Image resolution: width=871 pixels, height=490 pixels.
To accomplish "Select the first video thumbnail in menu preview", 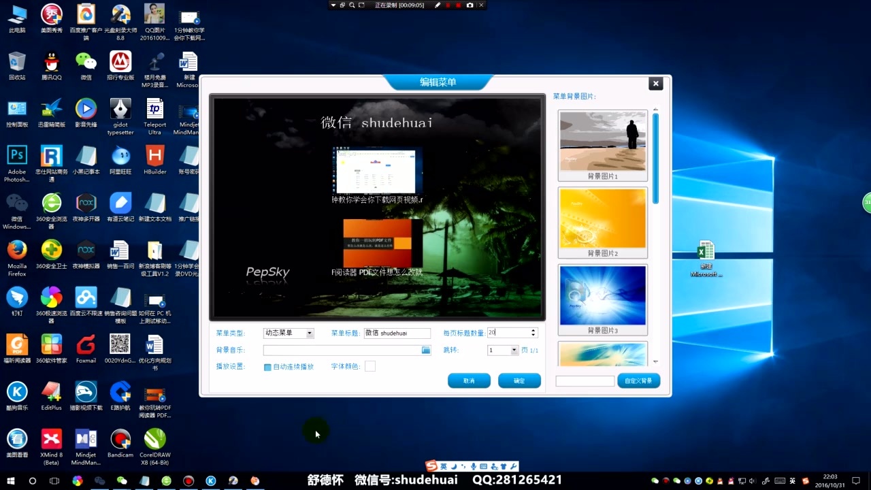I will click(x=377, y=171).
